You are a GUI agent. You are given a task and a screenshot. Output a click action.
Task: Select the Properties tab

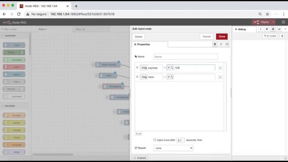click(x=150, y=45)
